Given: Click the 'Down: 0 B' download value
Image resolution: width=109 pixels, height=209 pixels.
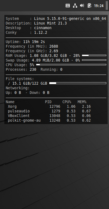Looking at the screenshot, I should [39, 93].
